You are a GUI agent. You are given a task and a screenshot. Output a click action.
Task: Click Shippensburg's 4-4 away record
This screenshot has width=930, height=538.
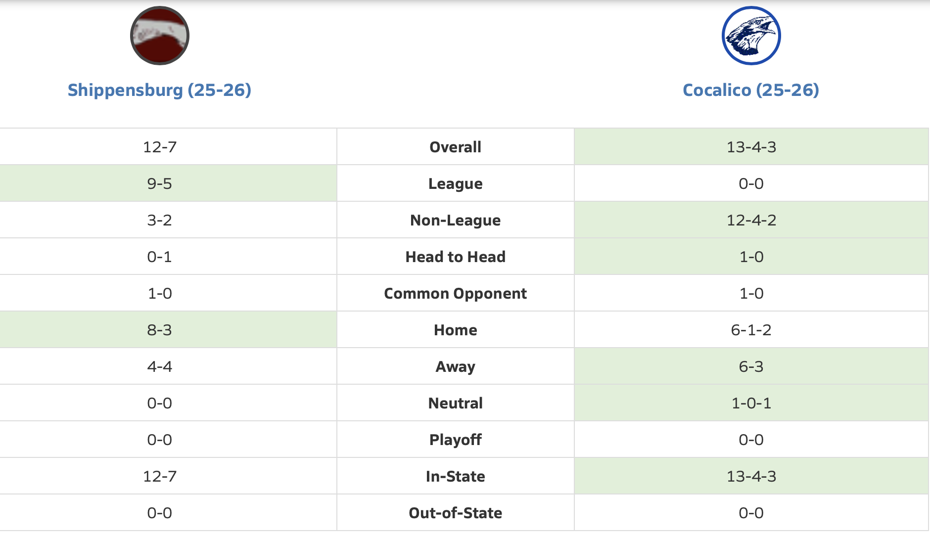(x=159, y=366)
